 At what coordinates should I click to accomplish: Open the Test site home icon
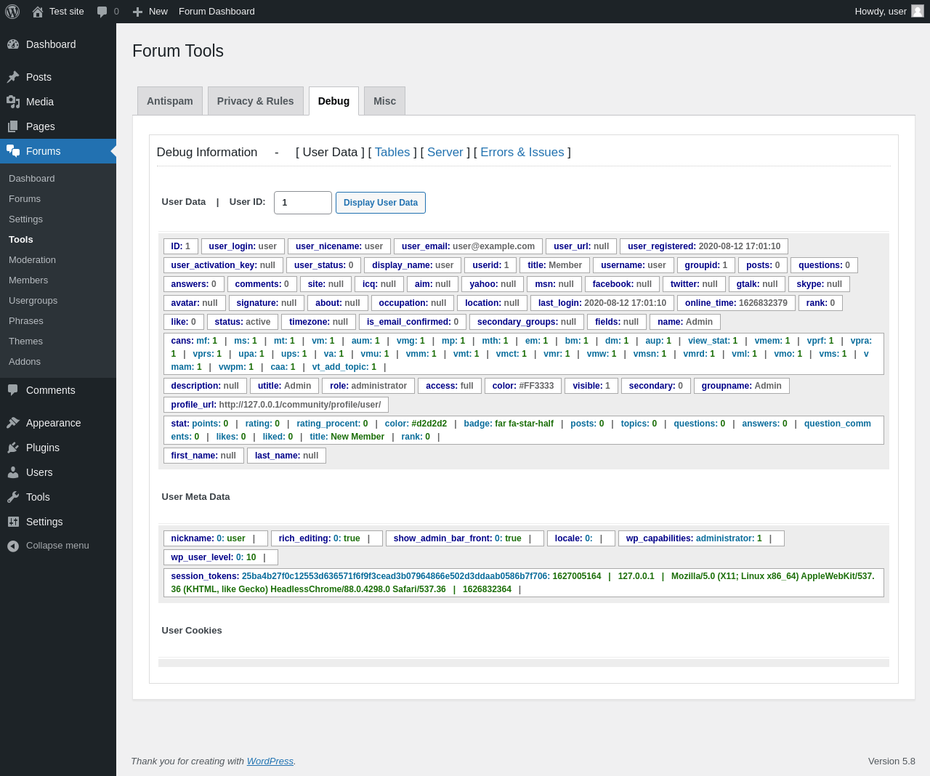pyautogui.click(x=38, y=12)
